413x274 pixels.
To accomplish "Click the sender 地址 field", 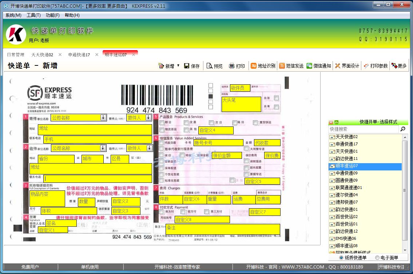I will [95, 130].
